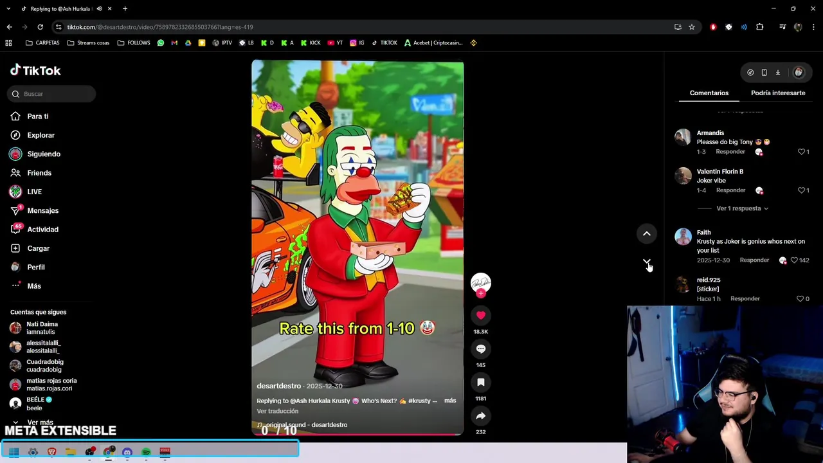Like Valentin Florin B's comment

(x=802, y=190)
